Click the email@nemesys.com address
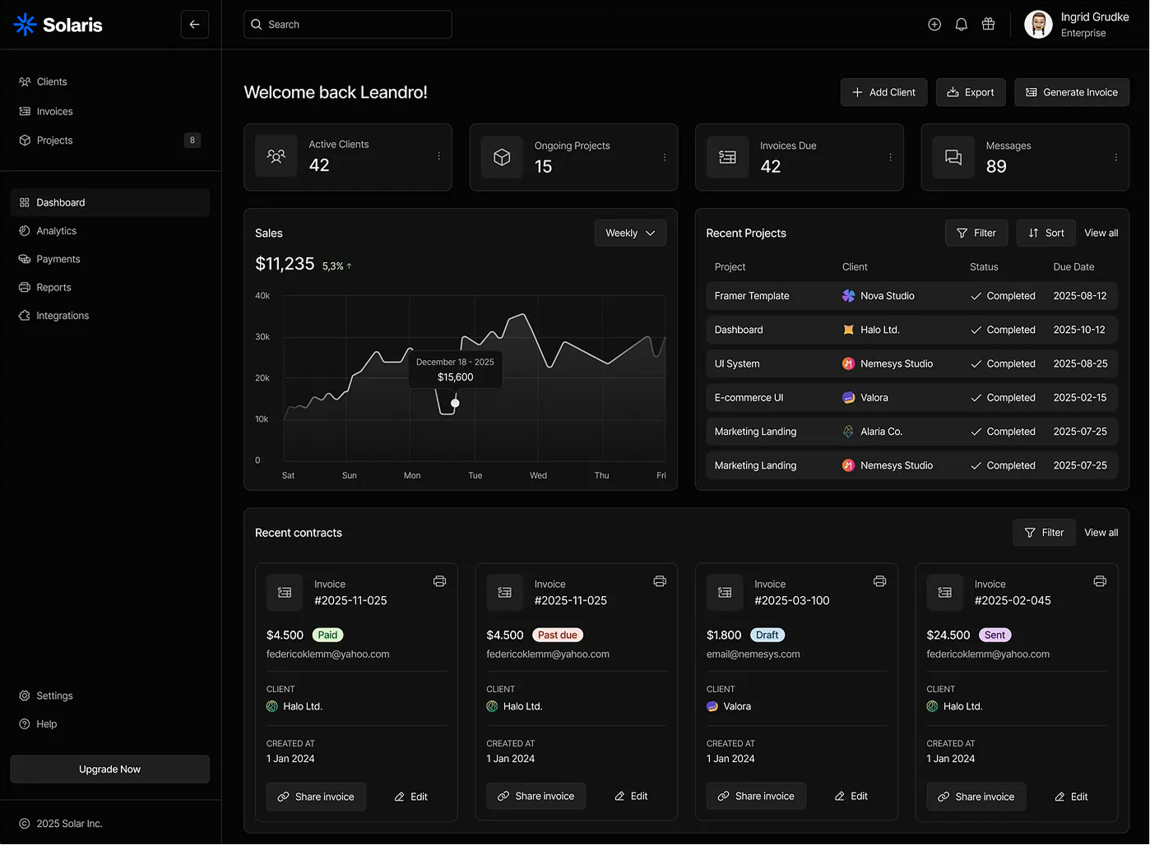Screen dimensions: 1150x845 pos(754,654)
